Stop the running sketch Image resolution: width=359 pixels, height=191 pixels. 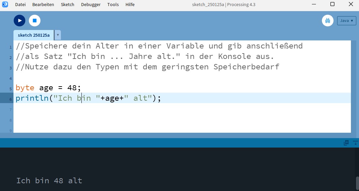tap(34, 21)
